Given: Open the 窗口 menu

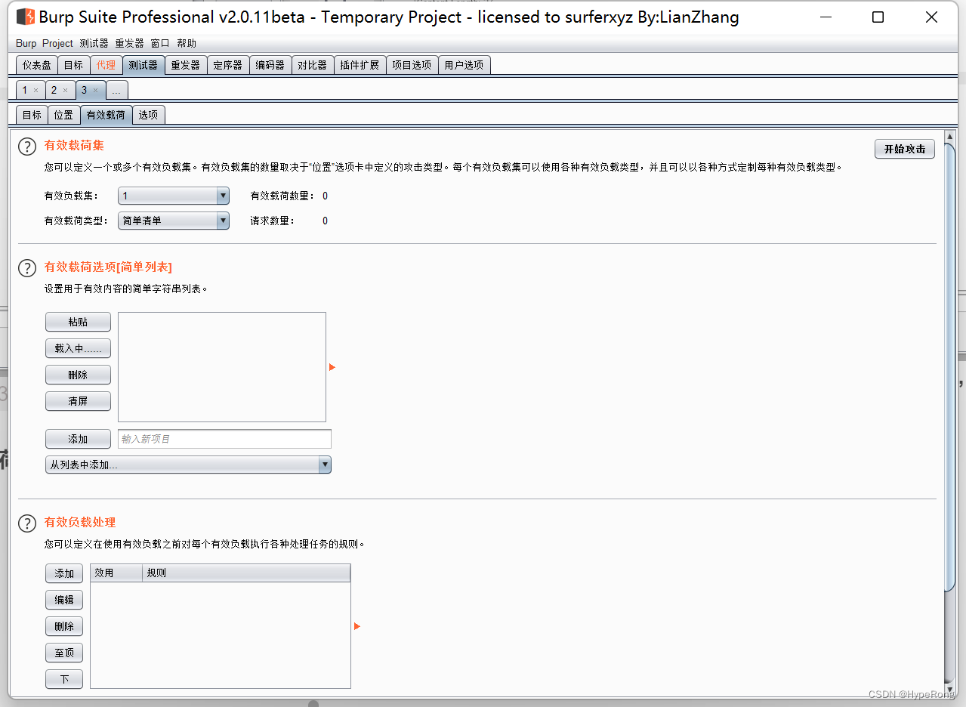Looking at the screenshot, I should click(160, 43).
